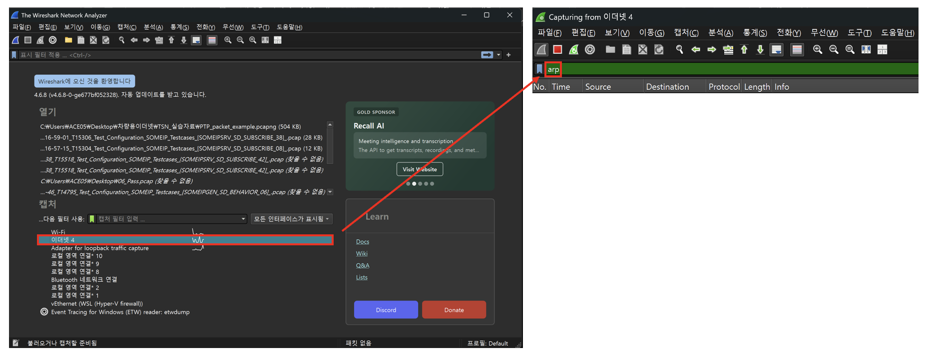This screenshot has height=359, width=927.
Task: Open the 보기(V) menu in the capturing window
Action: coord(617,33)
